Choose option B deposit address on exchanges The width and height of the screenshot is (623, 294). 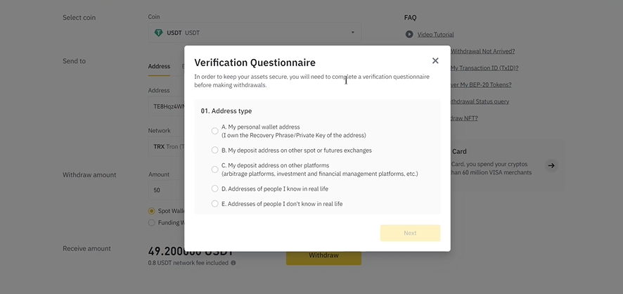point(214,151)
